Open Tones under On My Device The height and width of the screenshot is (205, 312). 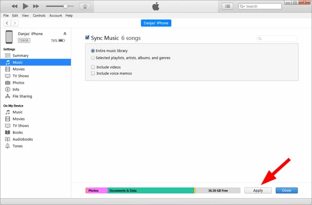(x=17, y=146)
